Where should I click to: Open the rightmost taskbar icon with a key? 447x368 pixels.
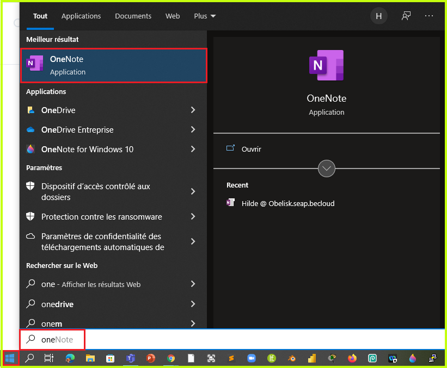point(433,358)
